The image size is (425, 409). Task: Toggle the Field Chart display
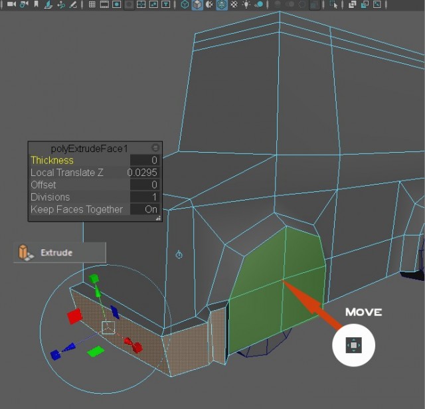click(x=141, y=5)
